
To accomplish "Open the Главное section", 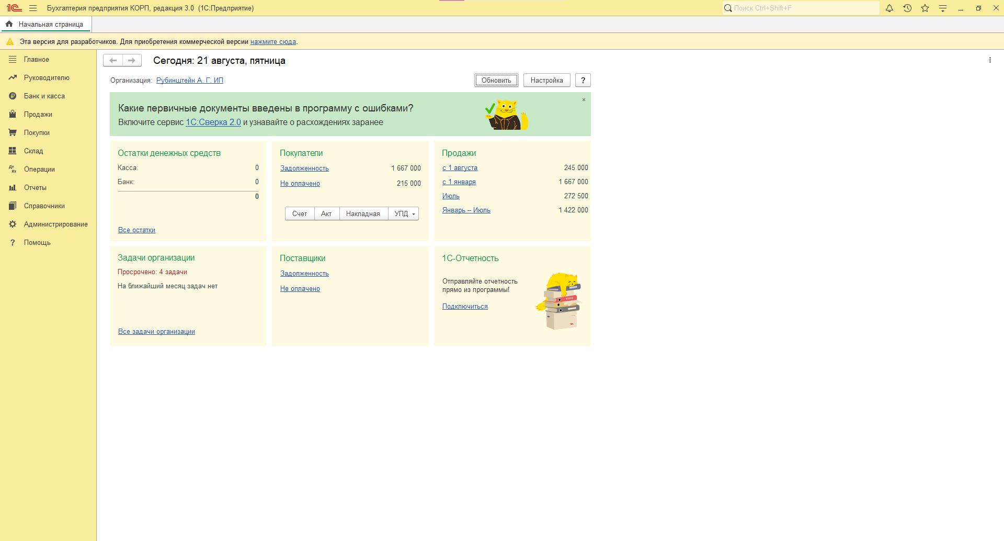I will 37,60.
